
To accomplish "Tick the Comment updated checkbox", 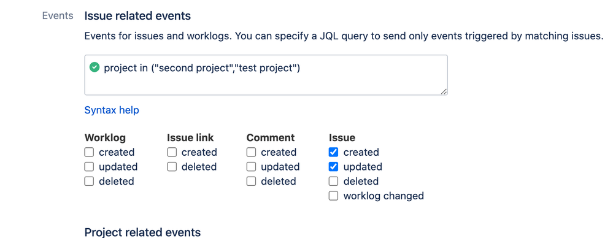I will tap(252, 167).
